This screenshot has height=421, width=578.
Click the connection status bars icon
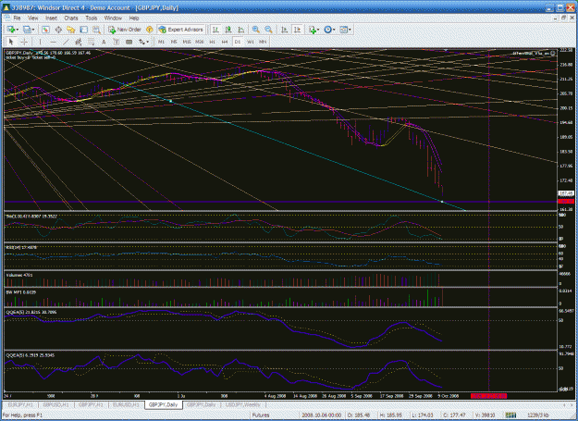click(x=510, y=415)
